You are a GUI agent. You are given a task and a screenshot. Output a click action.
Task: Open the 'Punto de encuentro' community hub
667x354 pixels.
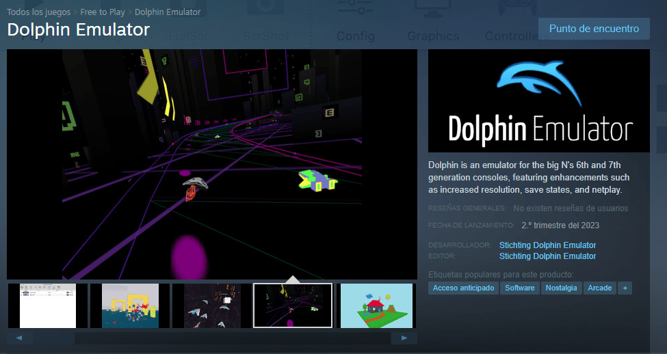point(594,29)
